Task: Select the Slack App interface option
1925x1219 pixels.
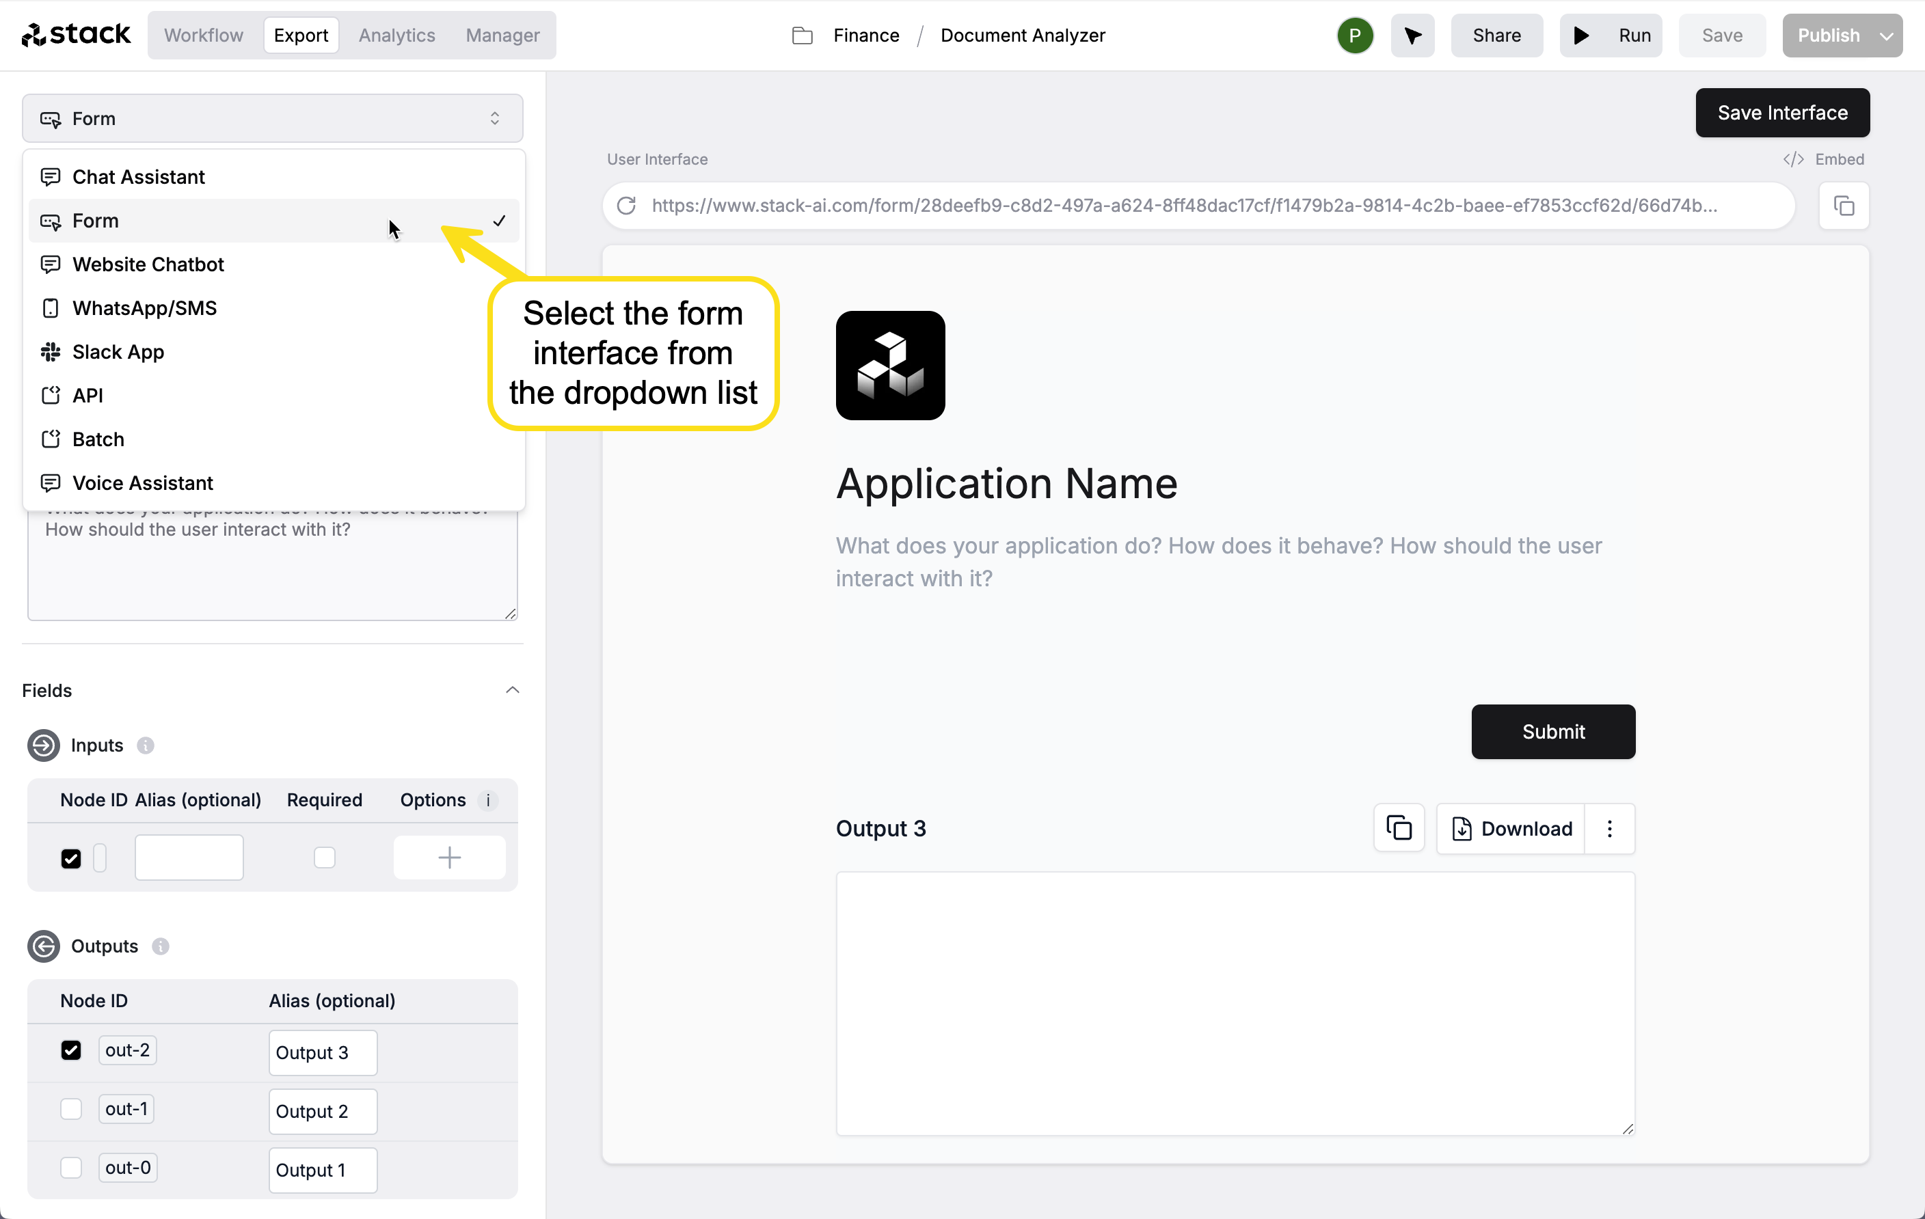Action: pos(118,351)
